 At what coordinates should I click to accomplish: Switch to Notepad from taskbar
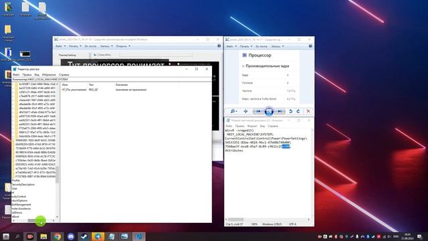click(x=112, y=236)
